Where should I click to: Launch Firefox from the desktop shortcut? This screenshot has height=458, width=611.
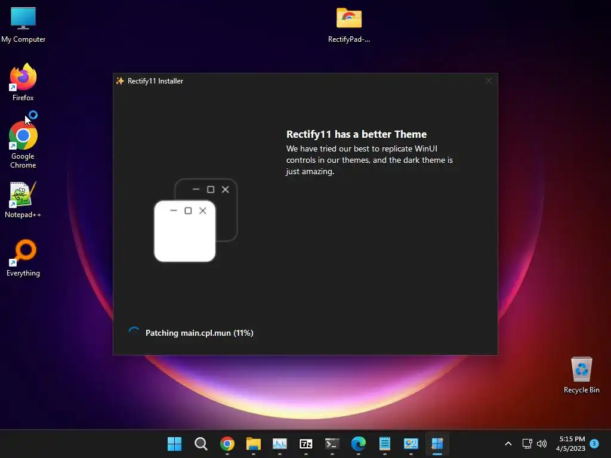(23, 82)
